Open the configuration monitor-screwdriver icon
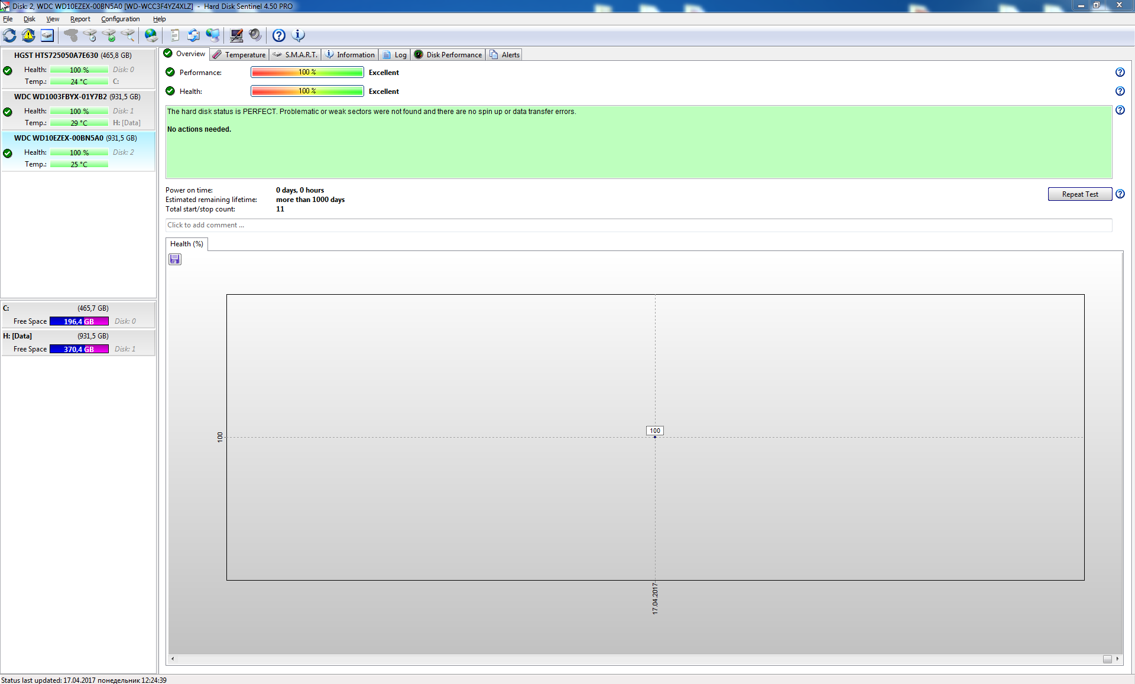The width and height of the screenshot is (1135, 684). (236, 35)
